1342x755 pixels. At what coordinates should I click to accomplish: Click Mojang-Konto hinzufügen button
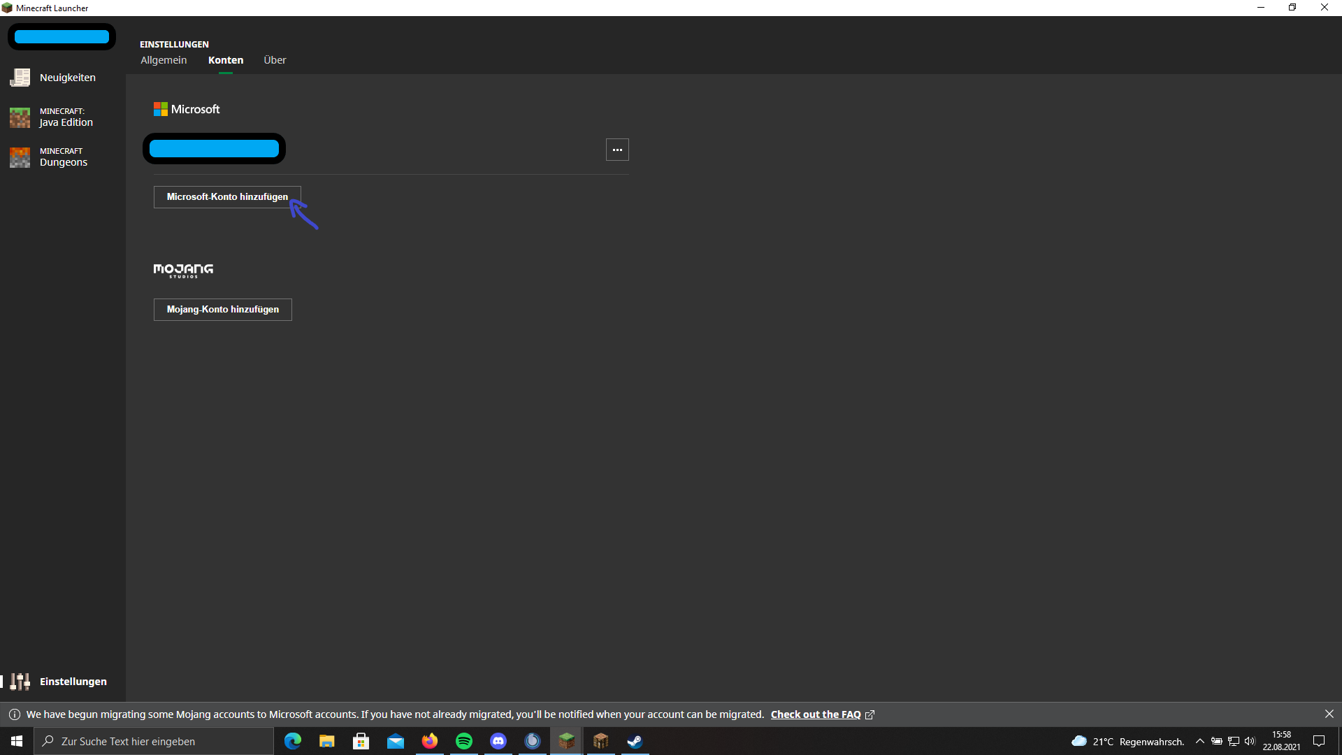click(223, 310)
